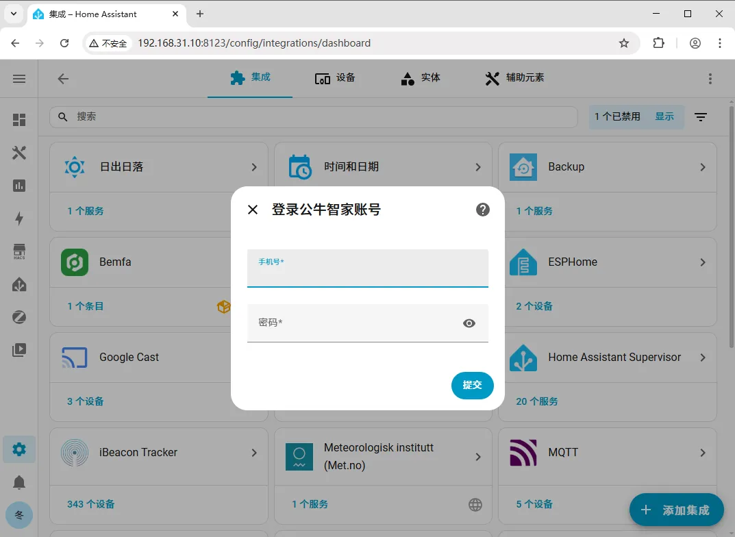The height and width of the screenshot is (537, 735).
Task: Expand the 日出日落 integration chevron
Action: tap(254, 167)
